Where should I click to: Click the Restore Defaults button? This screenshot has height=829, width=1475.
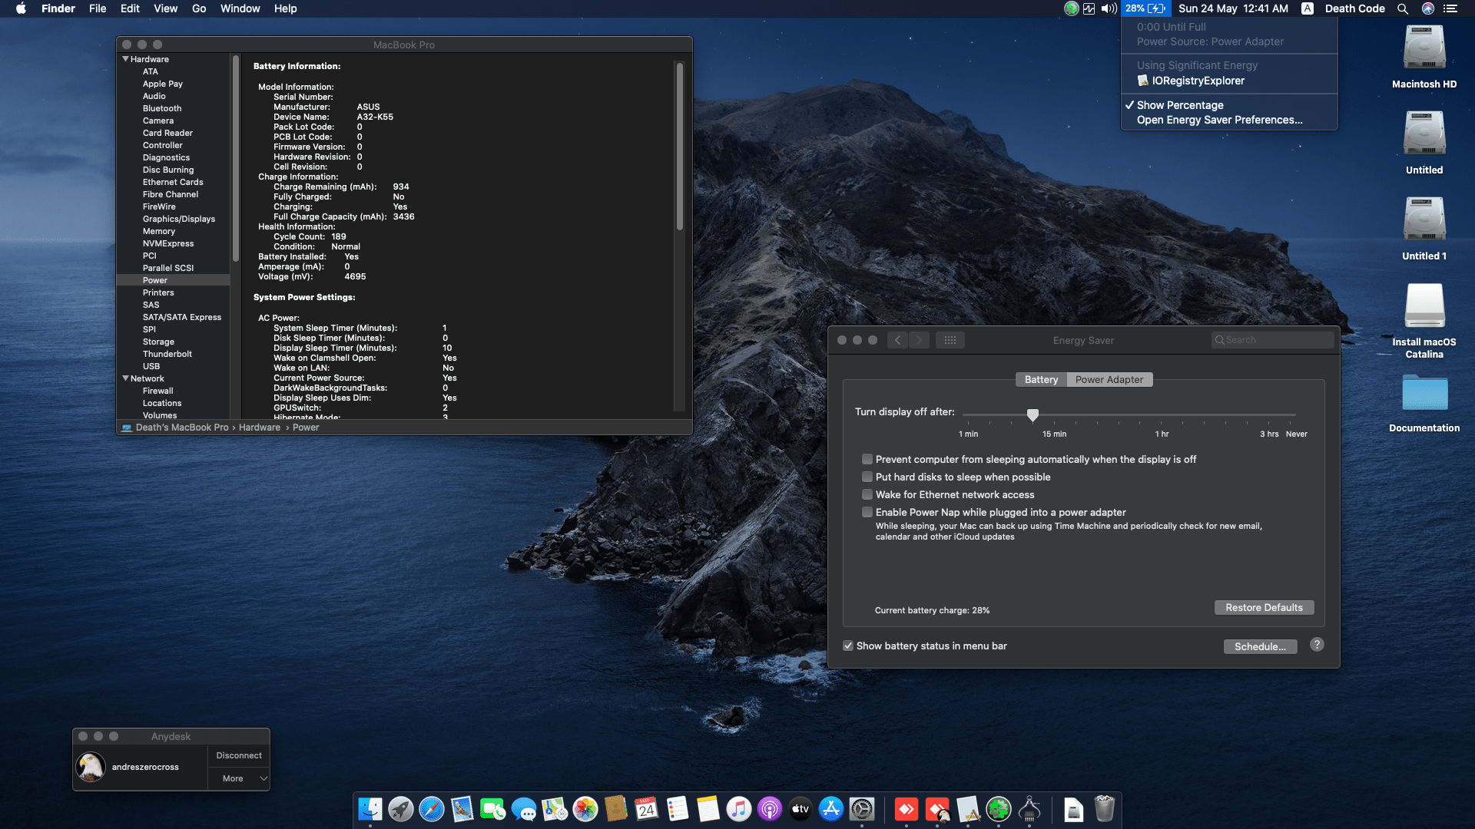tap(1264, 607)
